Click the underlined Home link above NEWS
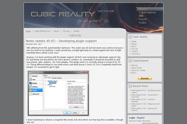The image size is (187, 124). pyautogui.click(x=28, y=31)
